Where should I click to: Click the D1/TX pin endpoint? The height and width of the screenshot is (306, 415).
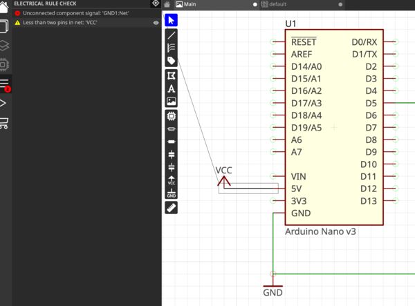tap(395, 54)
